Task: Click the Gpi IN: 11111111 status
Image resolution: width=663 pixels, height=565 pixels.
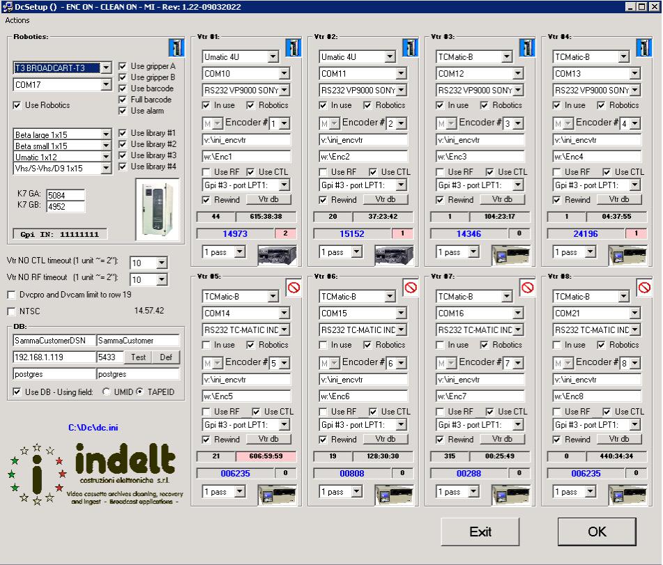Action: tap(60, 234)
